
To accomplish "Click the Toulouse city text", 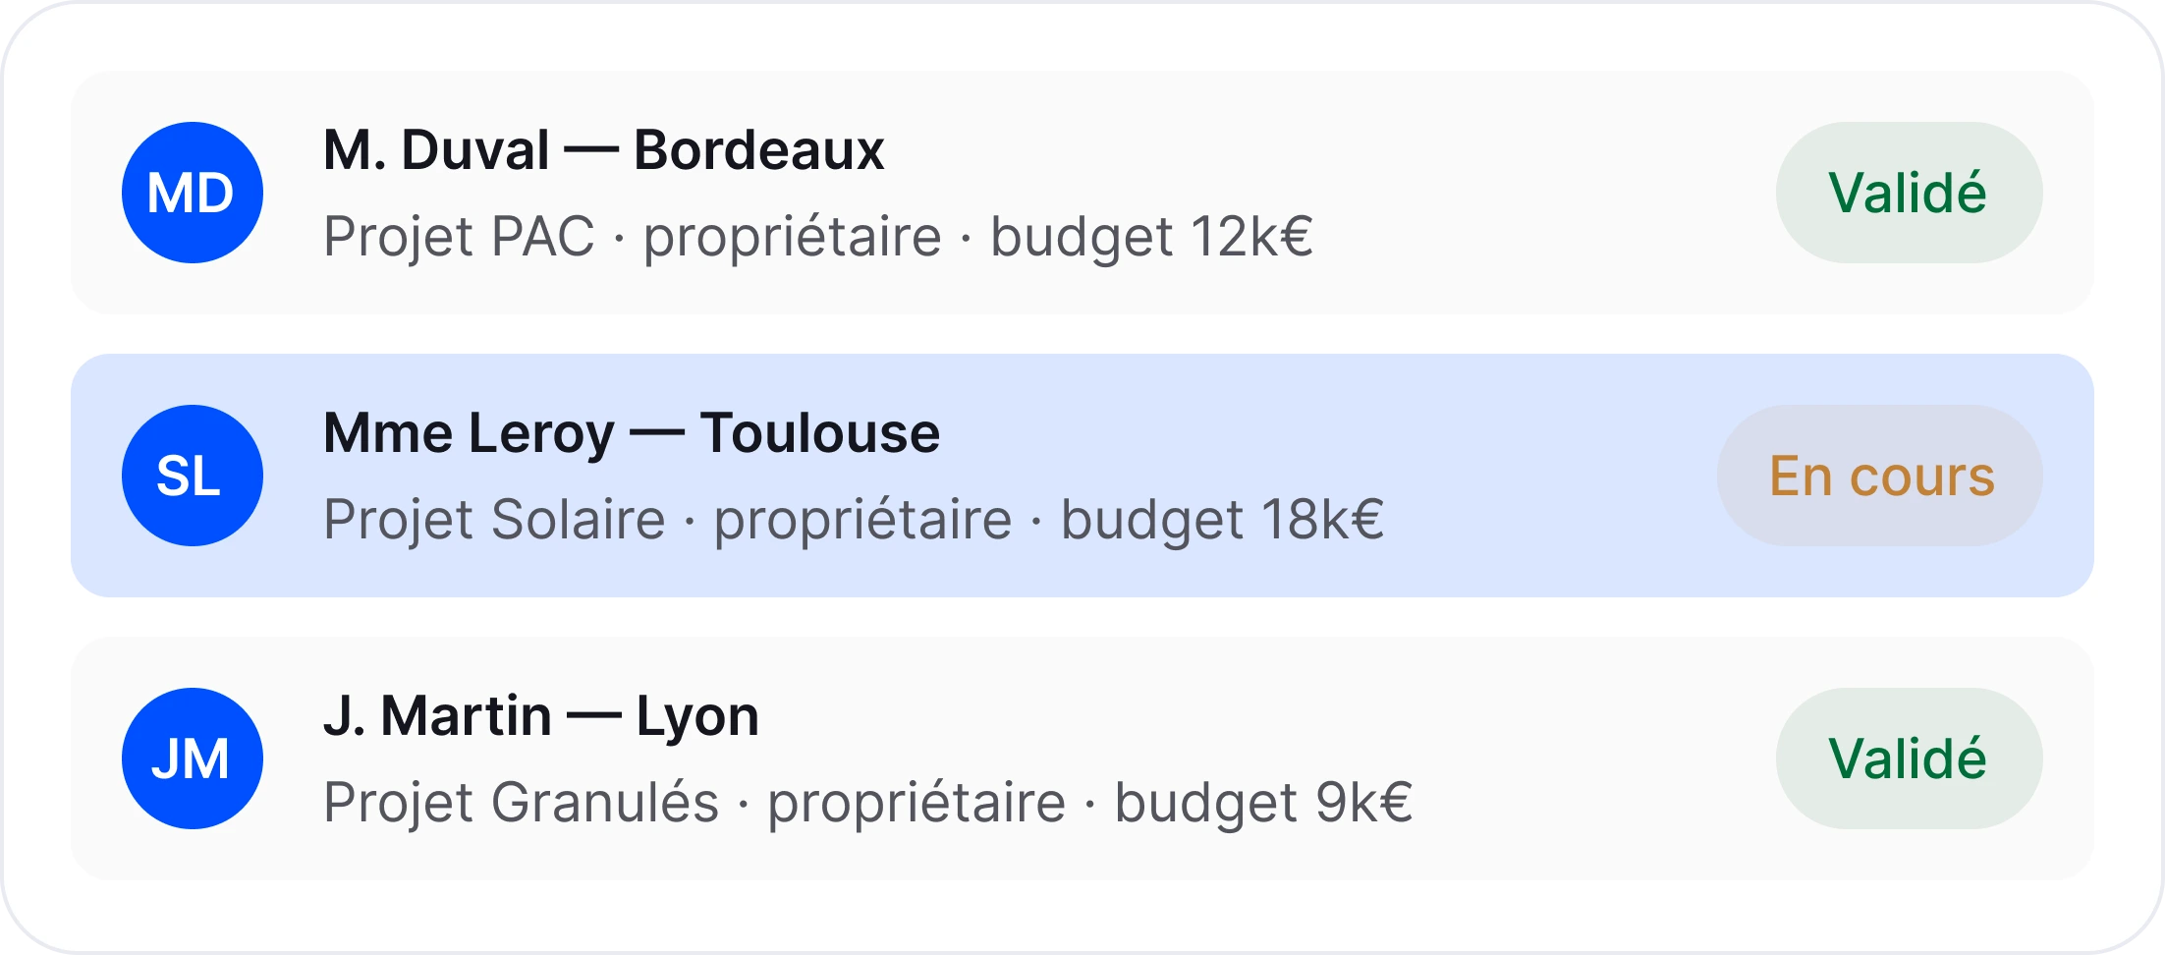I will click(819, 433).
